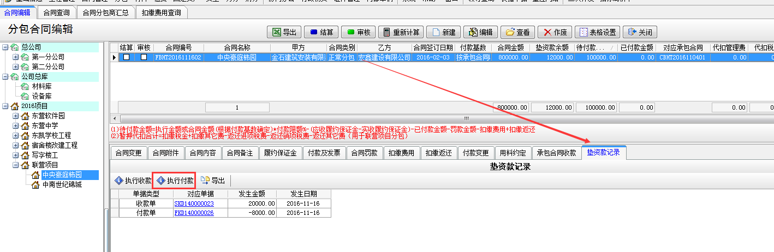Collapse the 2016项目 tree node
Image resolution: width=774 pixels, height=252 pixels.
[5, 106]
